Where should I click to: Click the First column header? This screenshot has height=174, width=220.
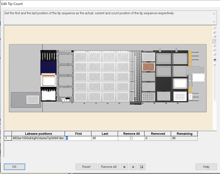78,134
